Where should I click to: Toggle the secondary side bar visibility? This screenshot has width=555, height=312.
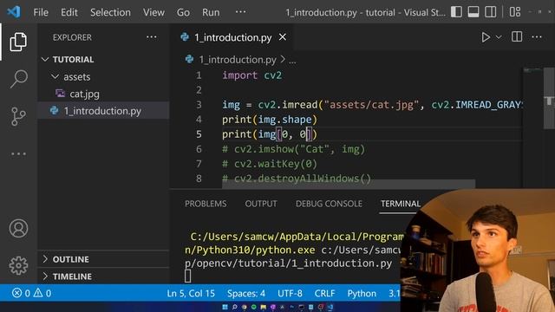[490, 12]
